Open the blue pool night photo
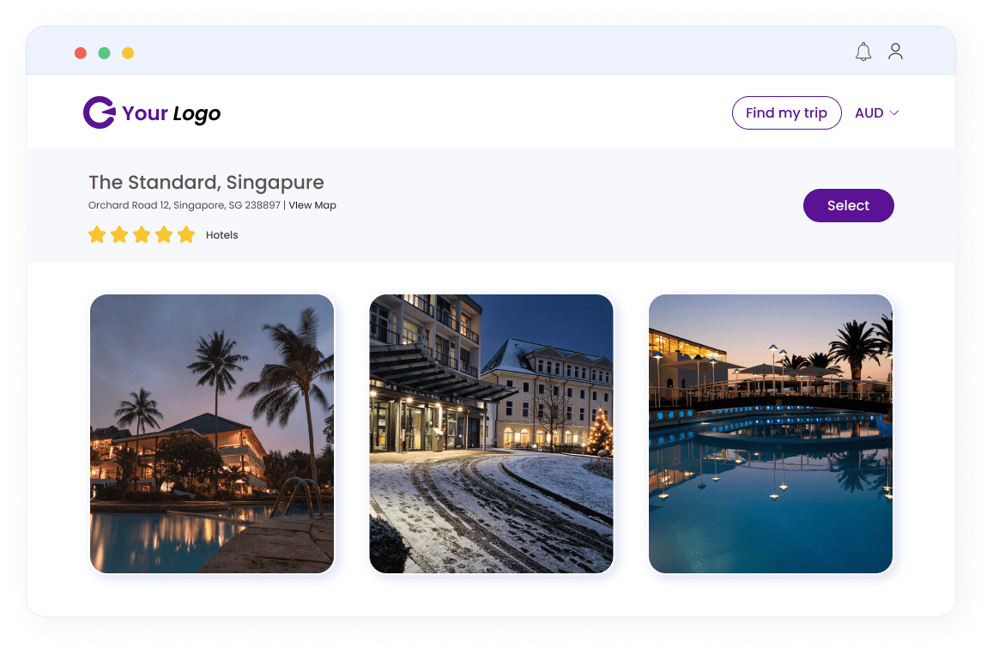The height and width of the screenshot is (654, 993). click(771, 433)
